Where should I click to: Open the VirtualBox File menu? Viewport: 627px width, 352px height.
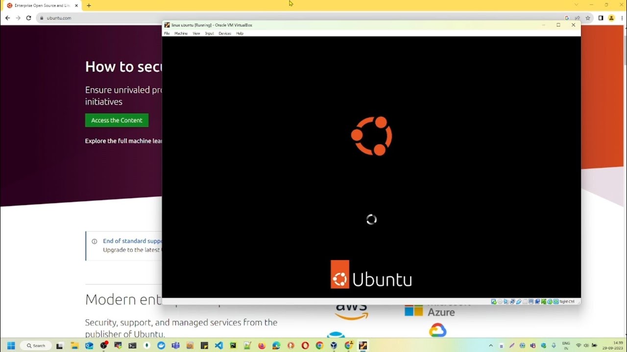(167, 33)
